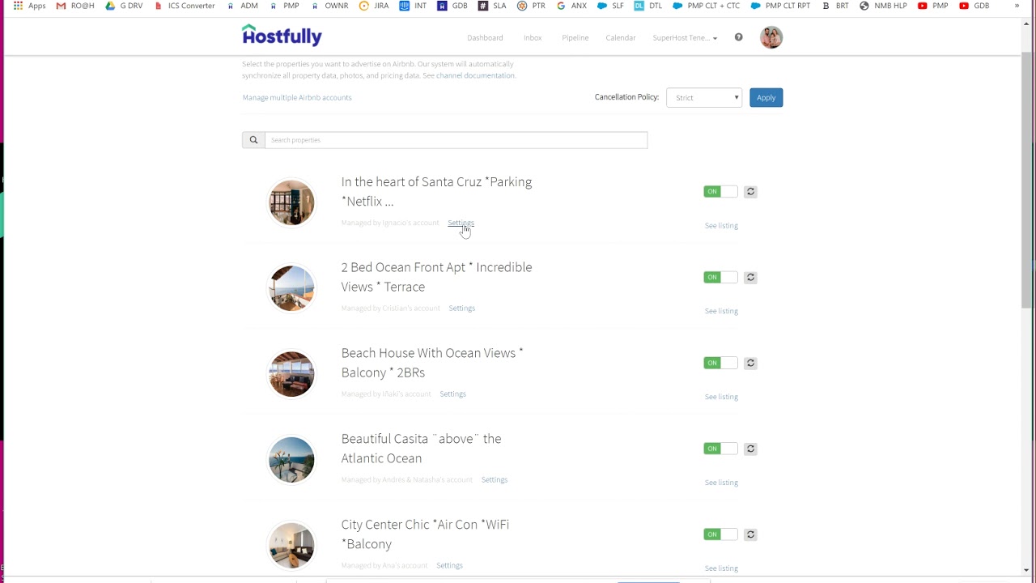1036x583 pixels.
Task: Click the Hostfully logo
Action: coord(282,36)
